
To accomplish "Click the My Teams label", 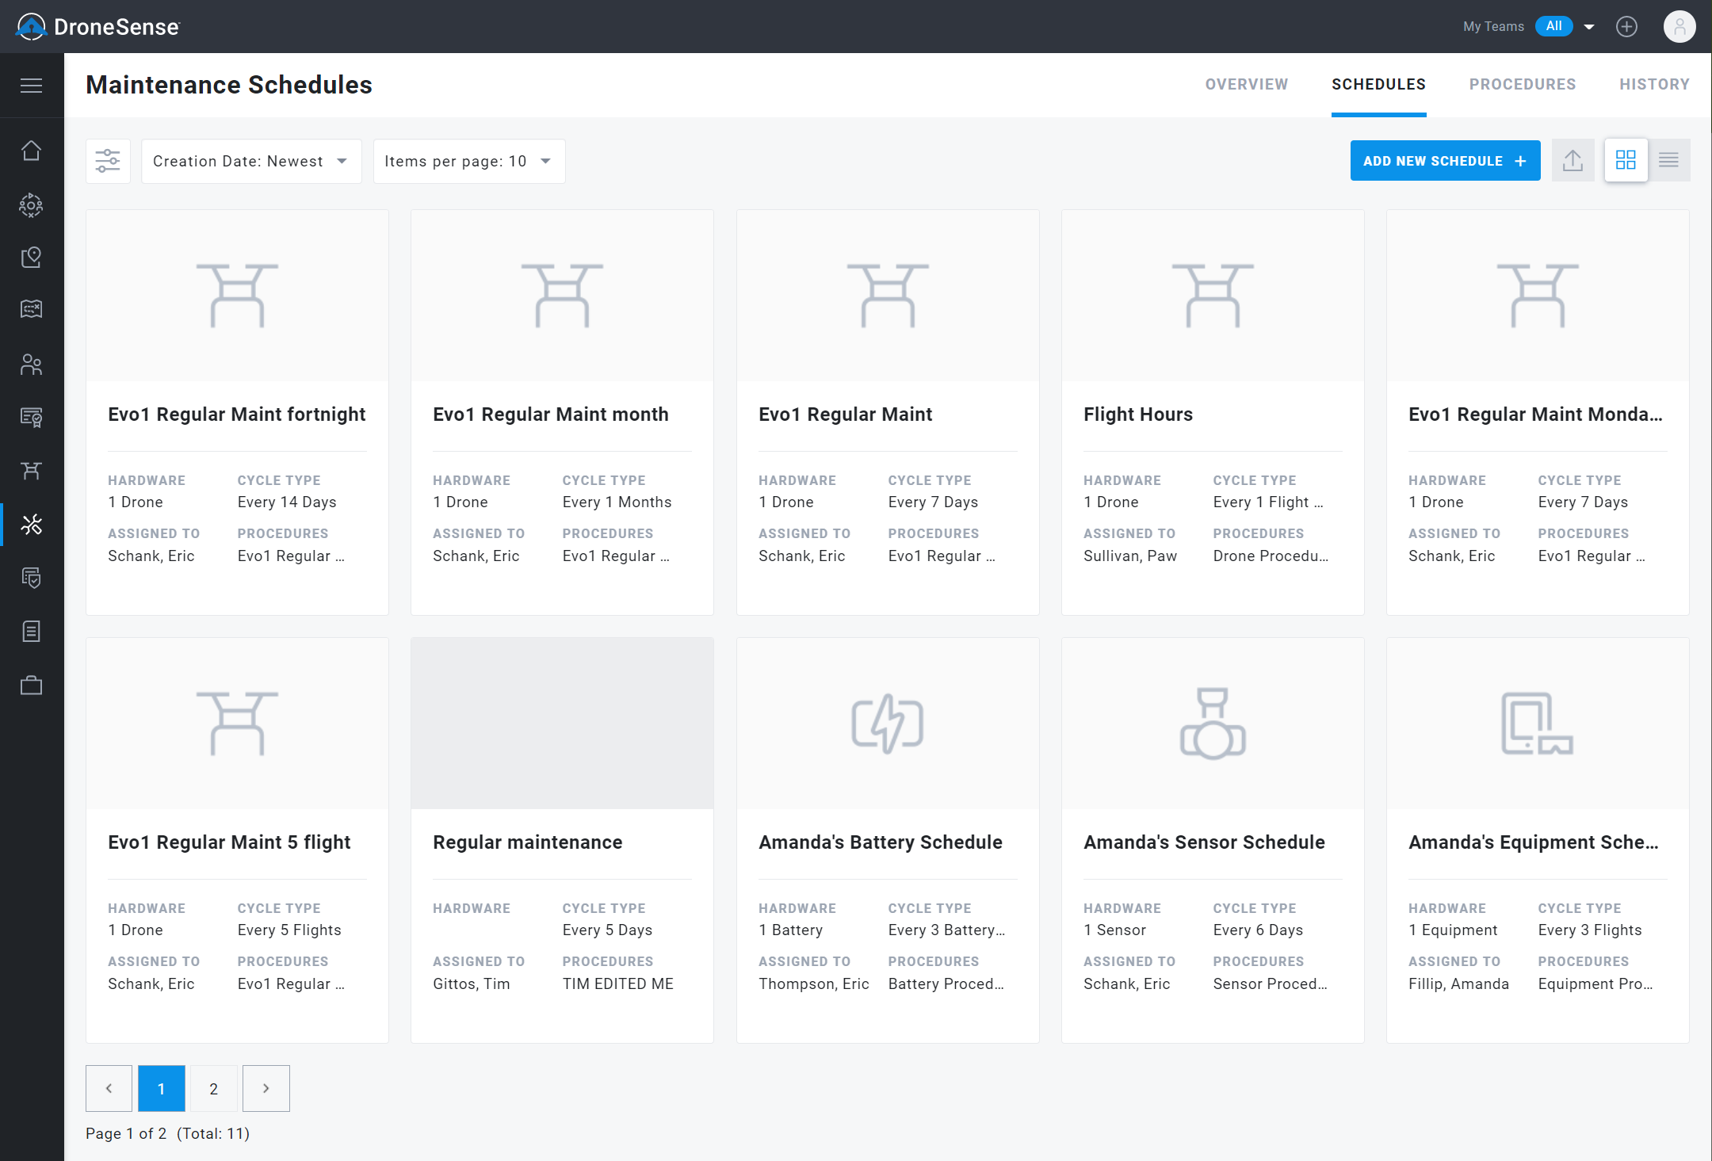I will pyautogui.click(x=1493, y=26).
